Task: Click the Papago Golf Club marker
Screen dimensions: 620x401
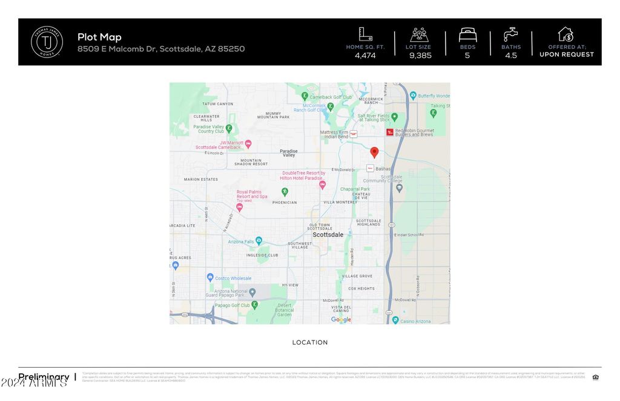Action: point(255,305)
